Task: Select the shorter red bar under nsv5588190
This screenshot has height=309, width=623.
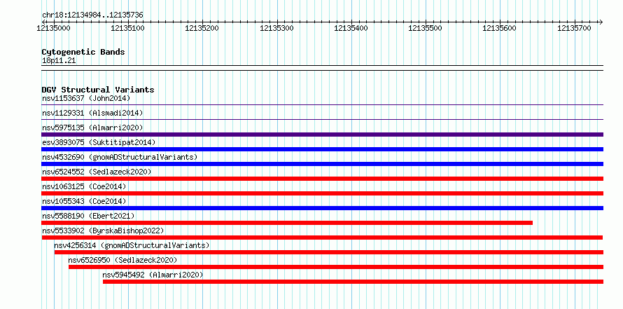Action: [287, 223]
